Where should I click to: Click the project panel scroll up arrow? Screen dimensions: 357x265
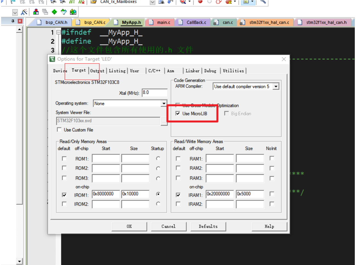(19, 29)
